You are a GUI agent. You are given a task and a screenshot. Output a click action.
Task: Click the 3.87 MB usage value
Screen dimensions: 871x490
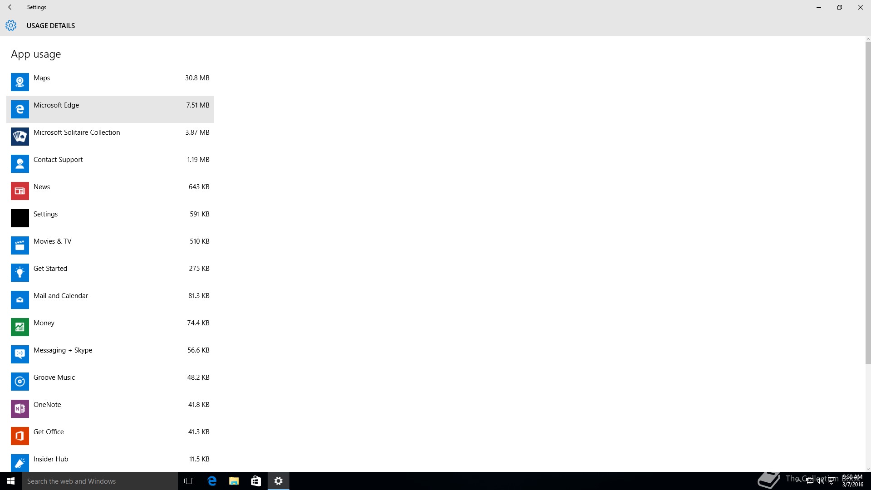click(197, 132)
